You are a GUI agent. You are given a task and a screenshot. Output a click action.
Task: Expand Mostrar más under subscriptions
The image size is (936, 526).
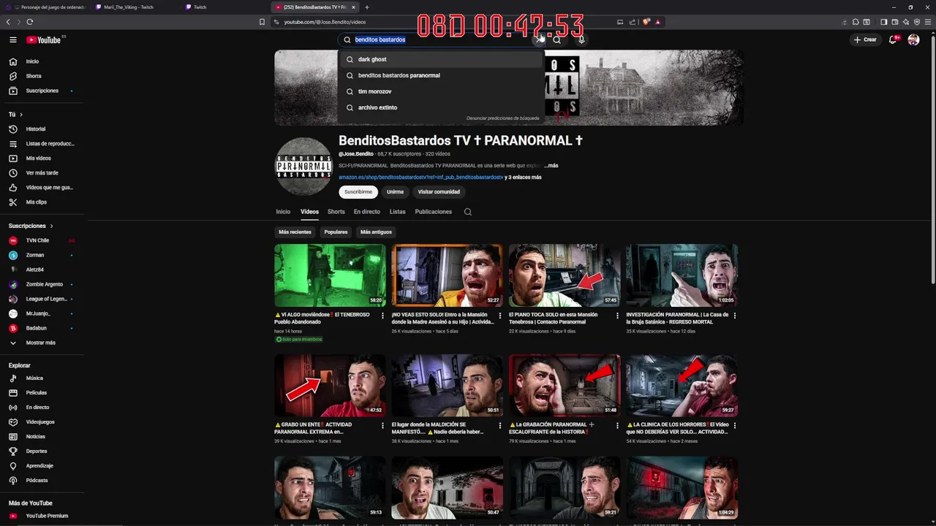coord(42,343)
